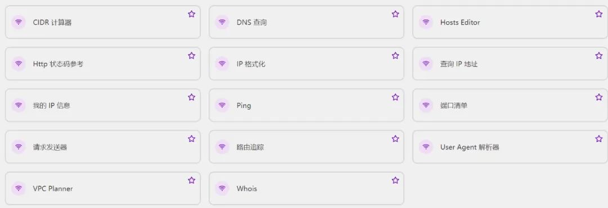Viewport: 608px width, 208px height.
Task: Click the purple wifi icon beside Ping
Action: coord(222,105)
